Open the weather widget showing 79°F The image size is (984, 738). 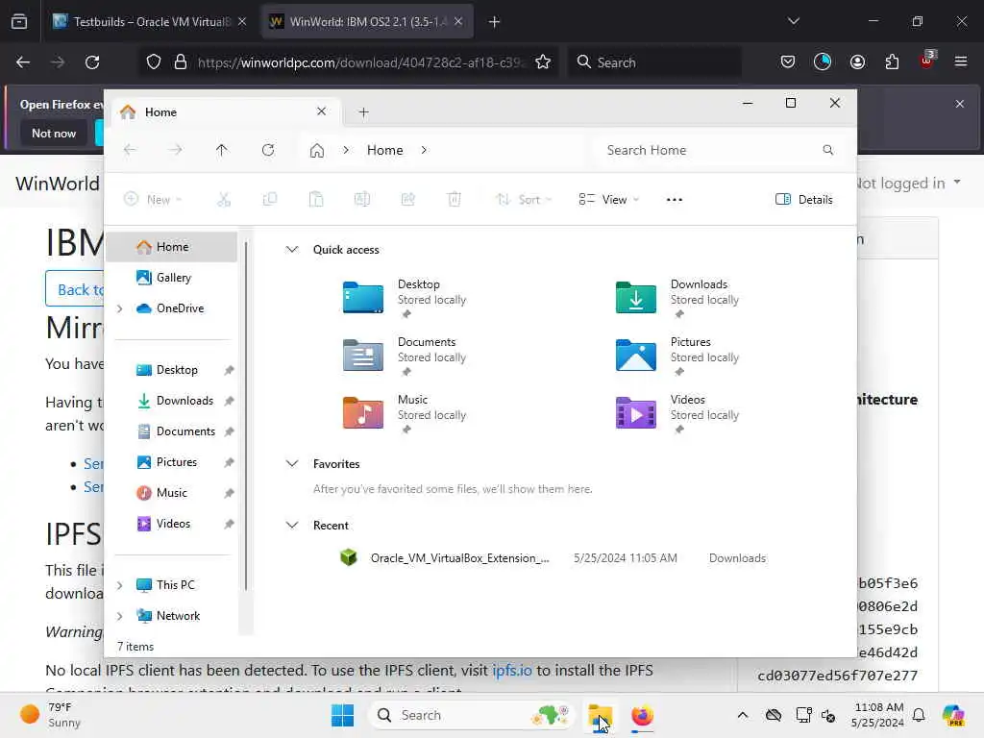coord(50,715)
